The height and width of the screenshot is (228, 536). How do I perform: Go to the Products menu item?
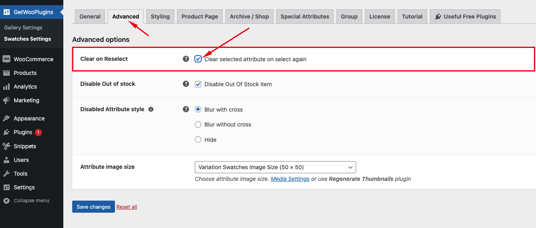click(31, 73)
